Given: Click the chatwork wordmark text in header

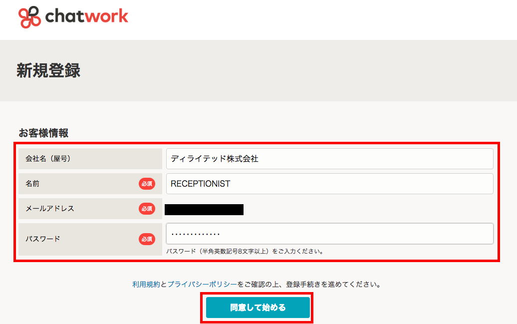Looking at the screenshot, I should [87, 17].
